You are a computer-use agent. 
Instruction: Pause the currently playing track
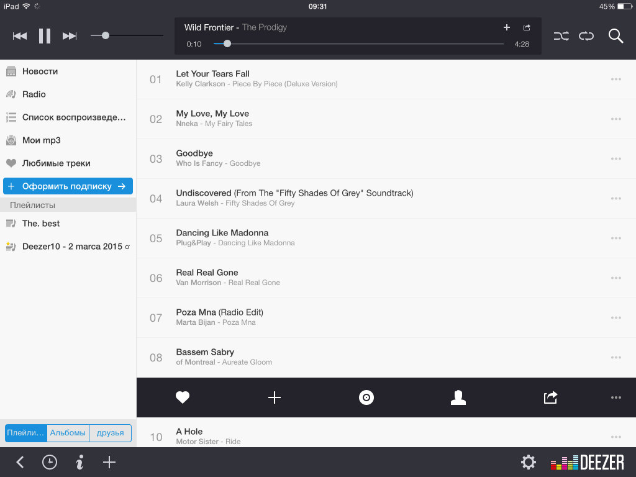click(45, 36)
